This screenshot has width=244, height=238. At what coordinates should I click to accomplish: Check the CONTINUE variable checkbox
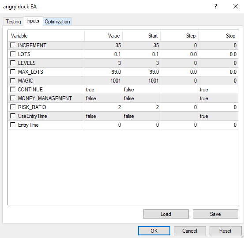point(13,89)
